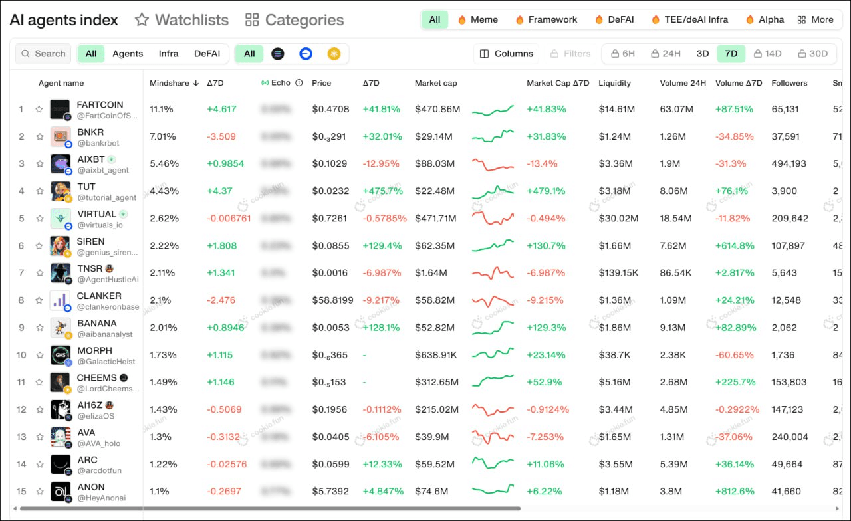Click FARTCOIN market cap sparkline
This screenshot has width=851, height=521.
(x=493, y=110)
